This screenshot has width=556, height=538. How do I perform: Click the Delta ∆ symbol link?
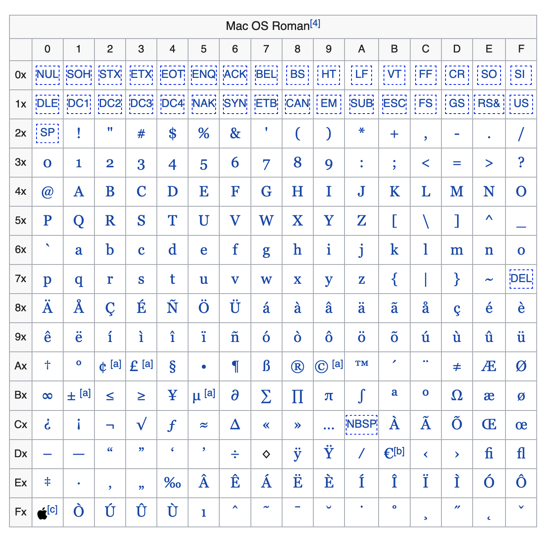235,424
